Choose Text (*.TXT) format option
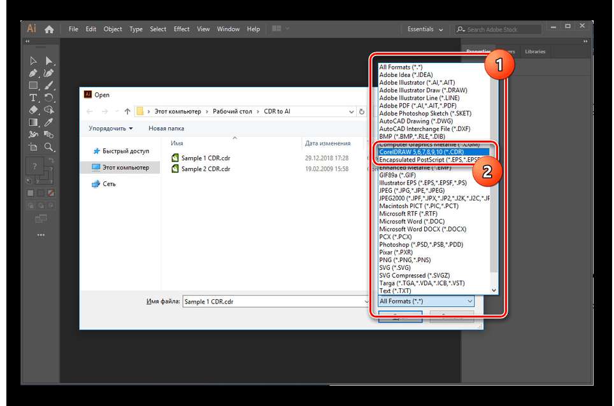The width and height of the screenshot is (614, 406). 434,291
